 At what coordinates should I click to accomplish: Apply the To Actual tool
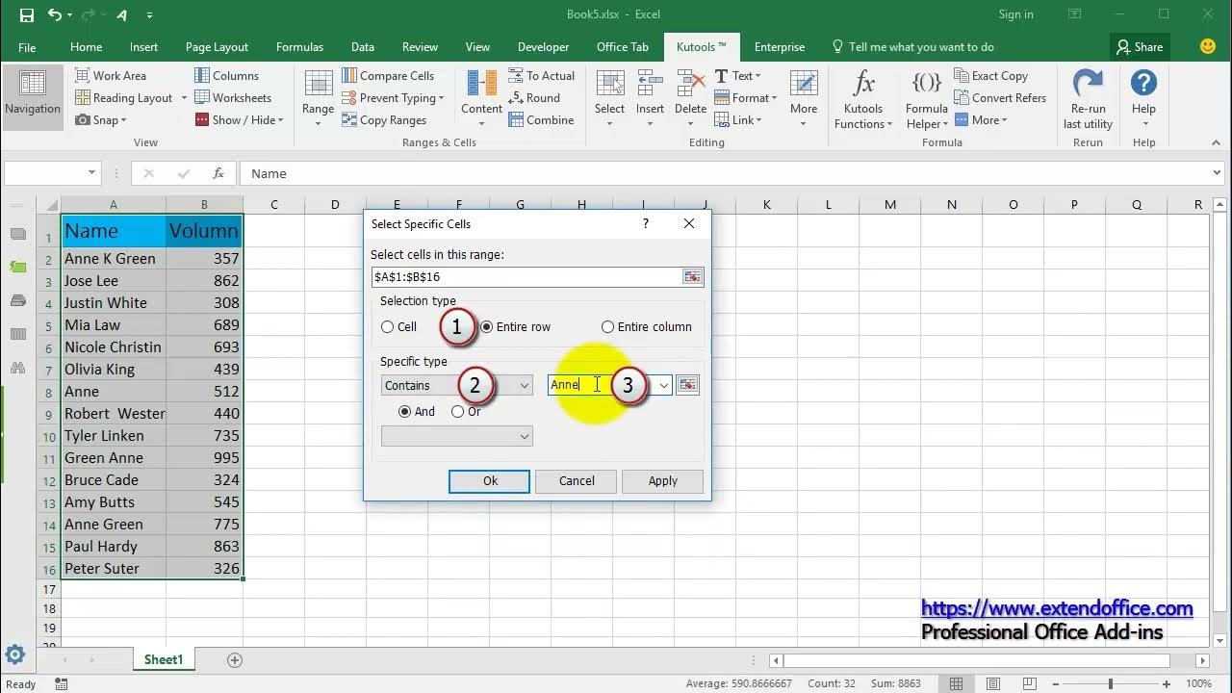coord(541,75)
